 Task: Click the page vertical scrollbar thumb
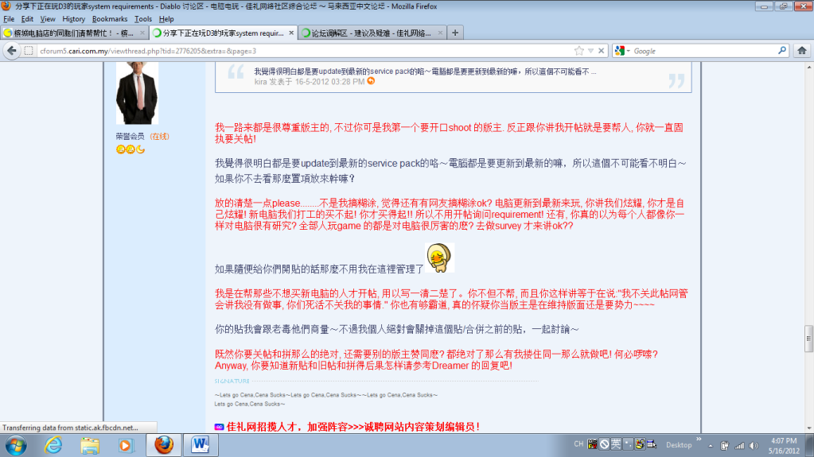coord(808,339)
